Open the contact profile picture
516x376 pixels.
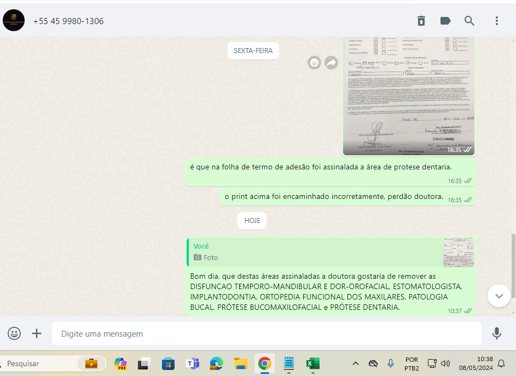click(x=14, y=20)
